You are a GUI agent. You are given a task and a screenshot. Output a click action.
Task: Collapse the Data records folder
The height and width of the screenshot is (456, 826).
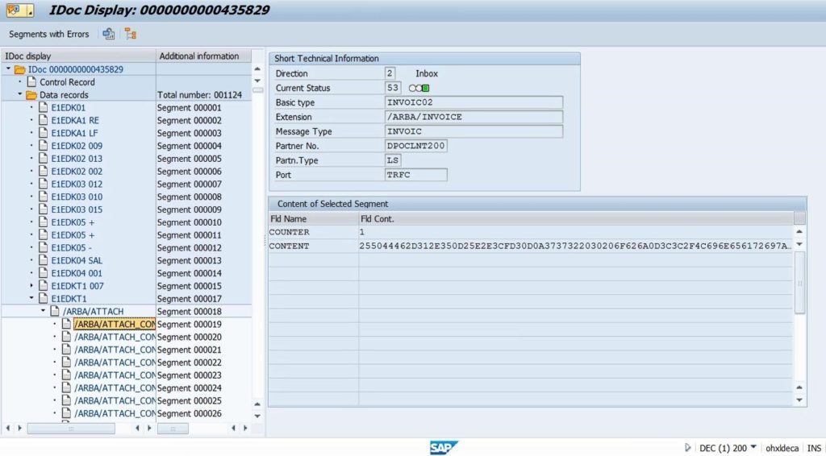click(x=20, y=94)
